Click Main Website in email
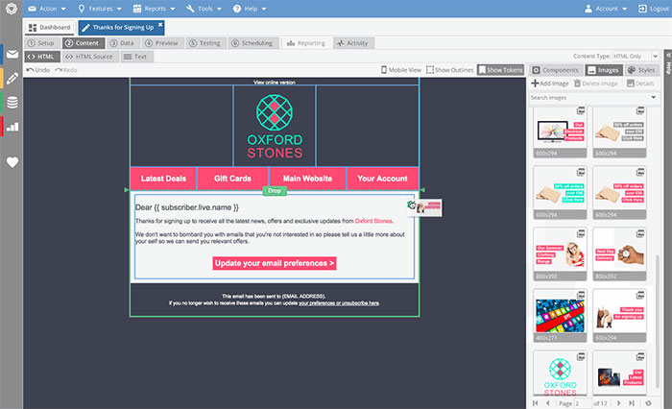The width and height of the screenshot is (672, 409). tap(307, 179)
